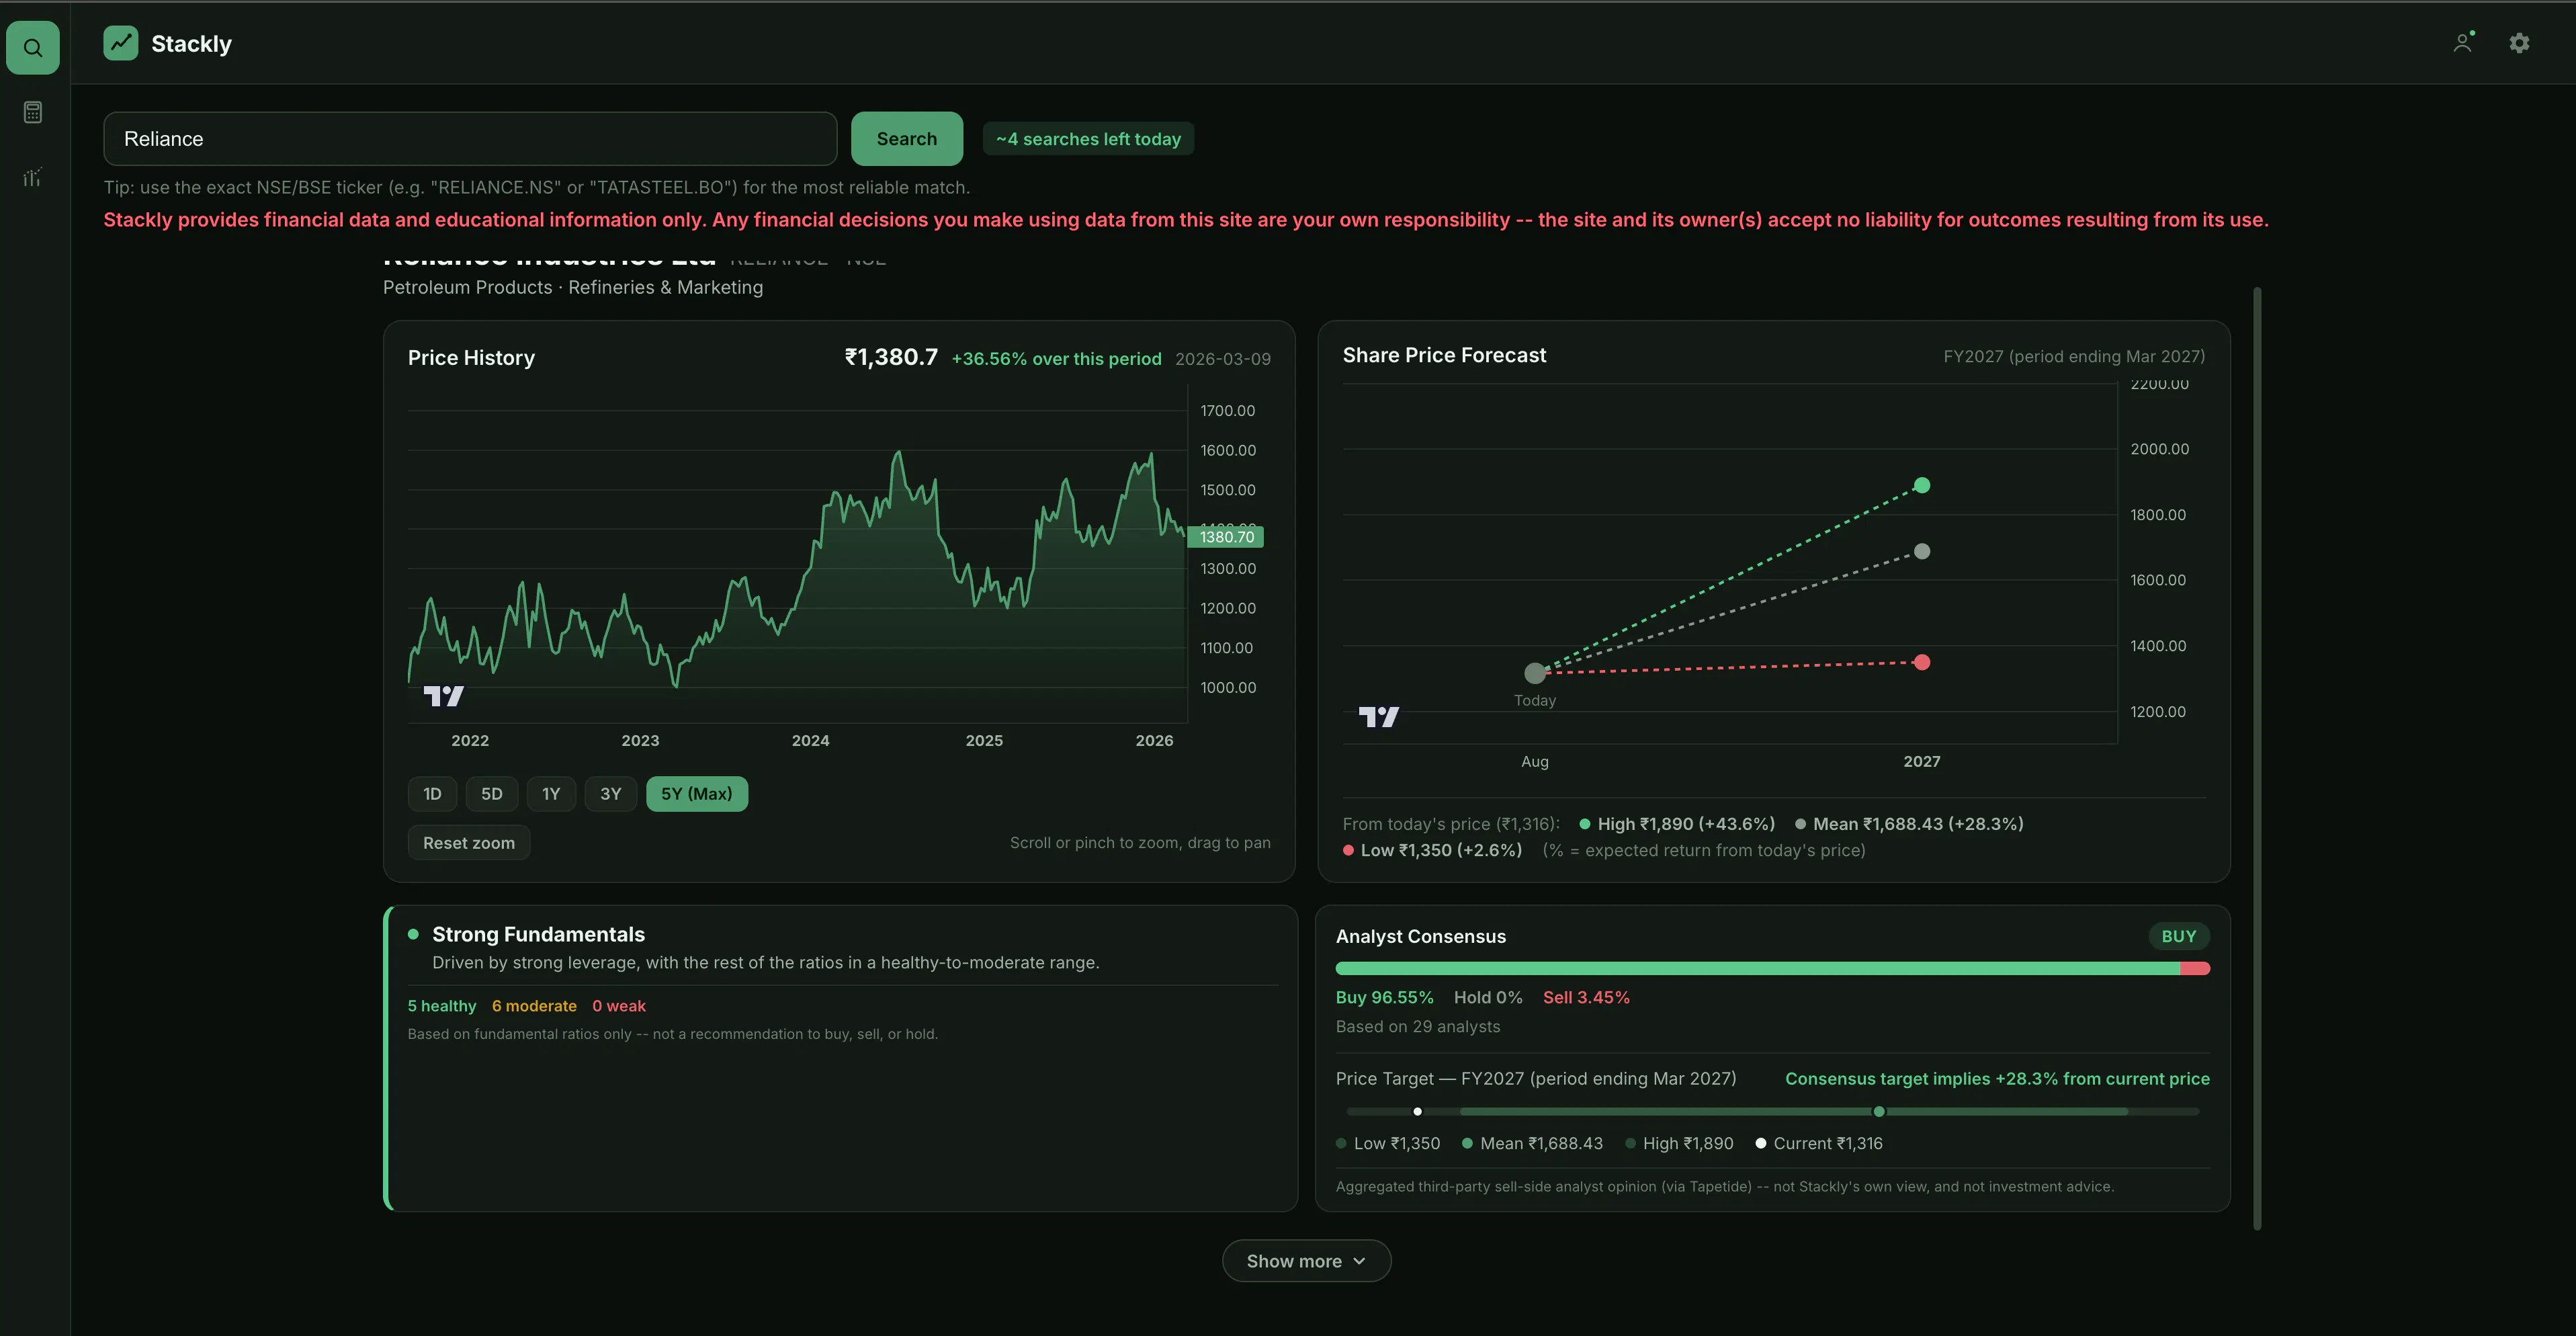Click '+36.56% over this period' text
Viewport: 2576px width, 1336px height.
click(1056, 359)
